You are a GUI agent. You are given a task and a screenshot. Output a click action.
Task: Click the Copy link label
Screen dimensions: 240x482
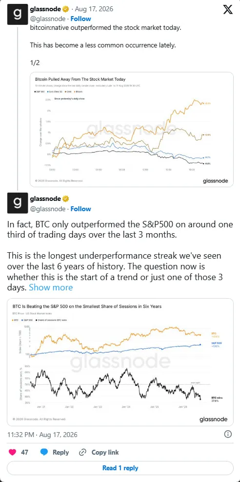tap(105, 452)
